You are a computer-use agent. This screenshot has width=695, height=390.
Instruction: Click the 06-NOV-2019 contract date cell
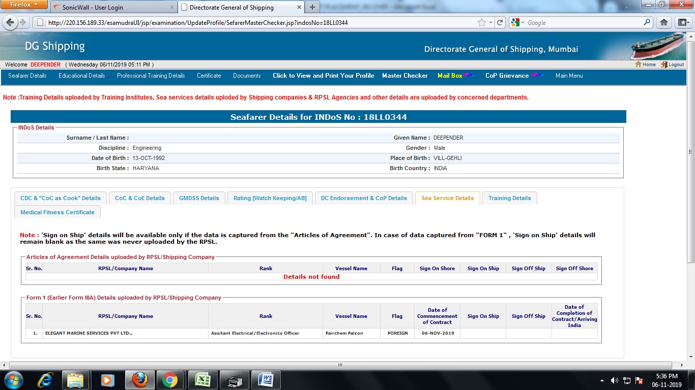point(438,333)
